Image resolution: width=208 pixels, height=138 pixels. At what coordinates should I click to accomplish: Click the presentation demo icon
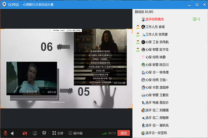click(x=44, y=133)
